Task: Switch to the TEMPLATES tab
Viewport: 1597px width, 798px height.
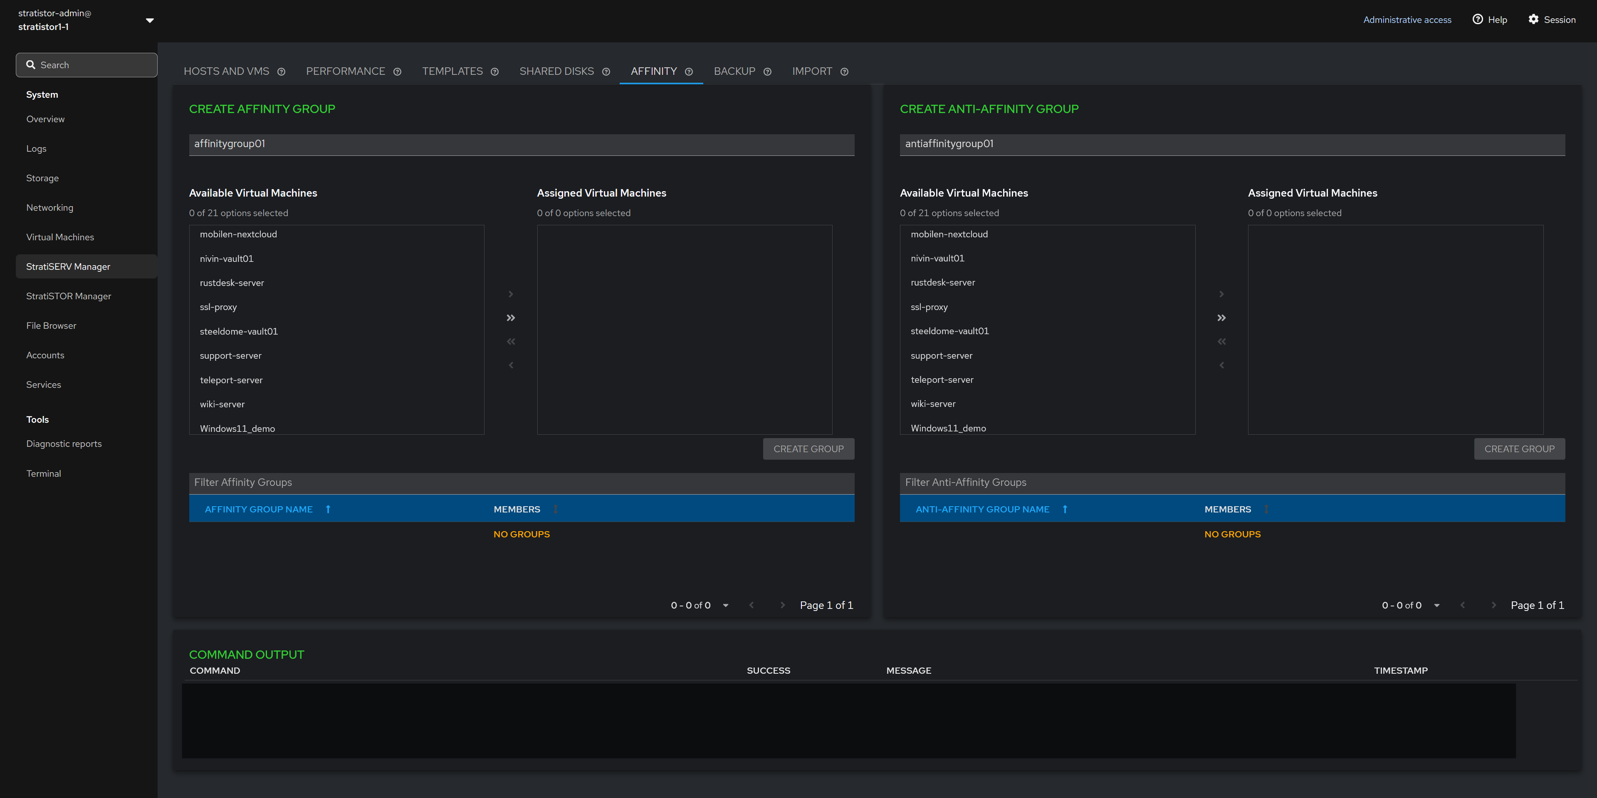Action: (x=452, y=71)
